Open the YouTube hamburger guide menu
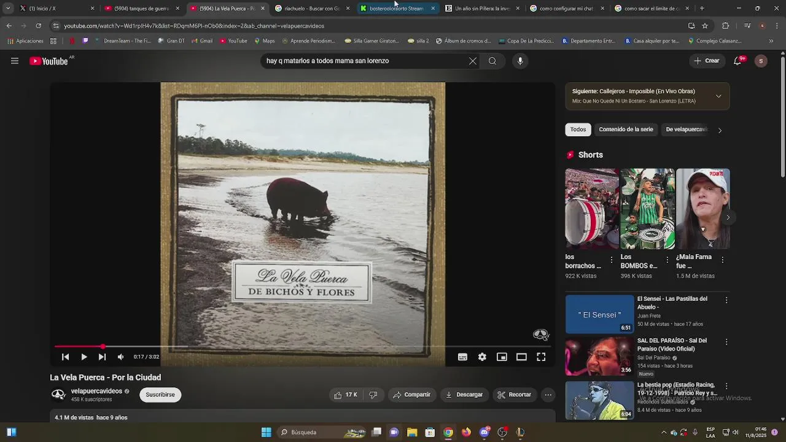The width and height of the screenshot is (786, 442). (x=15, y=61)
